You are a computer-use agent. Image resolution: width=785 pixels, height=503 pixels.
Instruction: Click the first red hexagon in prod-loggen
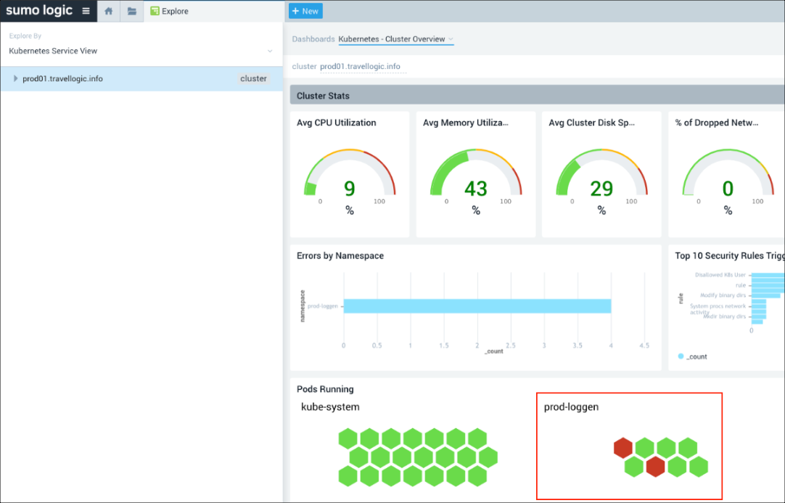(x=622, y=448)
